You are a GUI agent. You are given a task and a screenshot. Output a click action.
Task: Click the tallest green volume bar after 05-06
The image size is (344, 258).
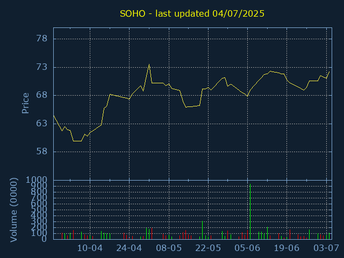point(250,212)
